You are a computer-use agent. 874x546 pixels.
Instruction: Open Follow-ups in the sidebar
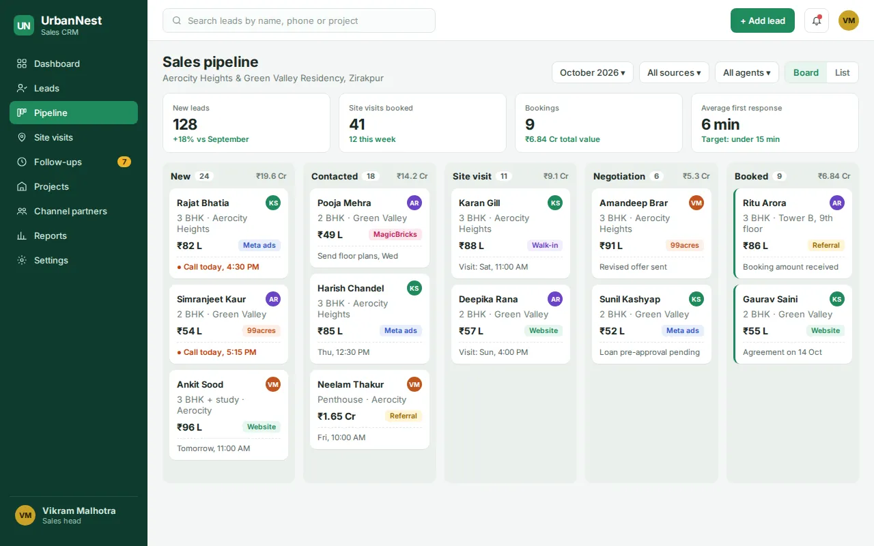74,162
